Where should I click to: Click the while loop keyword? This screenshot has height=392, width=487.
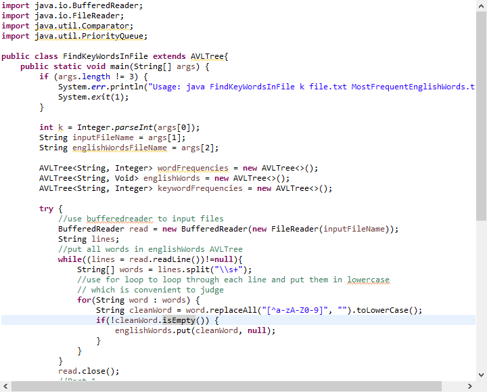coord(70,259)
